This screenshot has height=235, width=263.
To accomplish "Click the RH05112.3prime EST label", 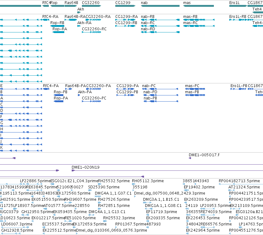I will [x=148, y=181].
